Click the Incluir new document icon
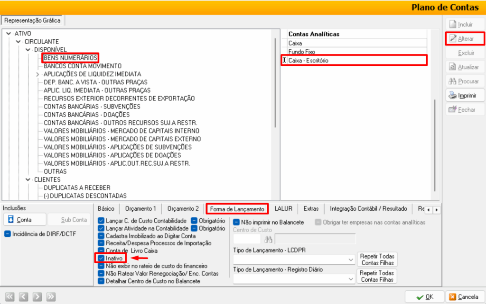 tap(453, 24)
